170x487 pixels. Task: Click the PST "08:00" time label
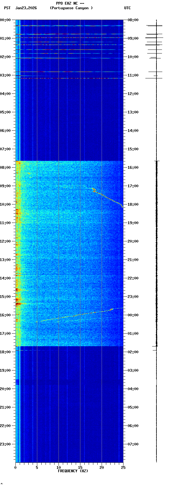(5, 167)
